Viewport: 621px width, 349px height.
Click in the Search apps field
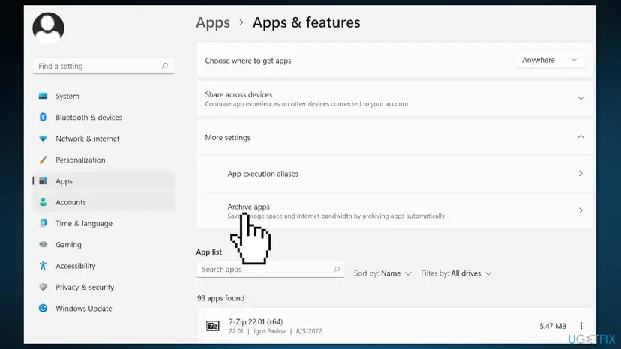[270, 269]
